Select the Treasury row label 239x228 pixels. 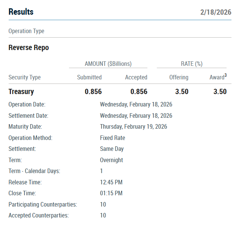[21, 91]
